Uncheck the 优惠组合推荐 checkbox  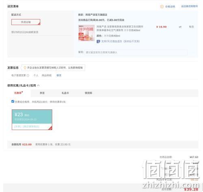pyautogui.click(x=13, y=101)
